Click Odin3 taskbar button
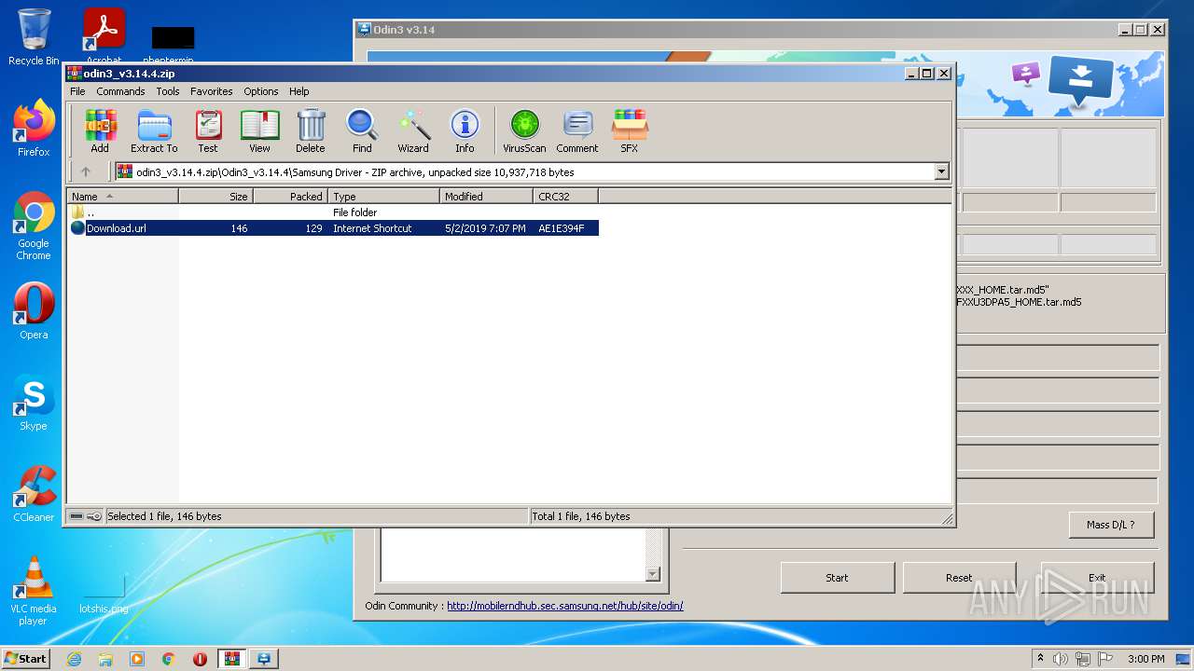1194x671 pixels. click(264, 659)
